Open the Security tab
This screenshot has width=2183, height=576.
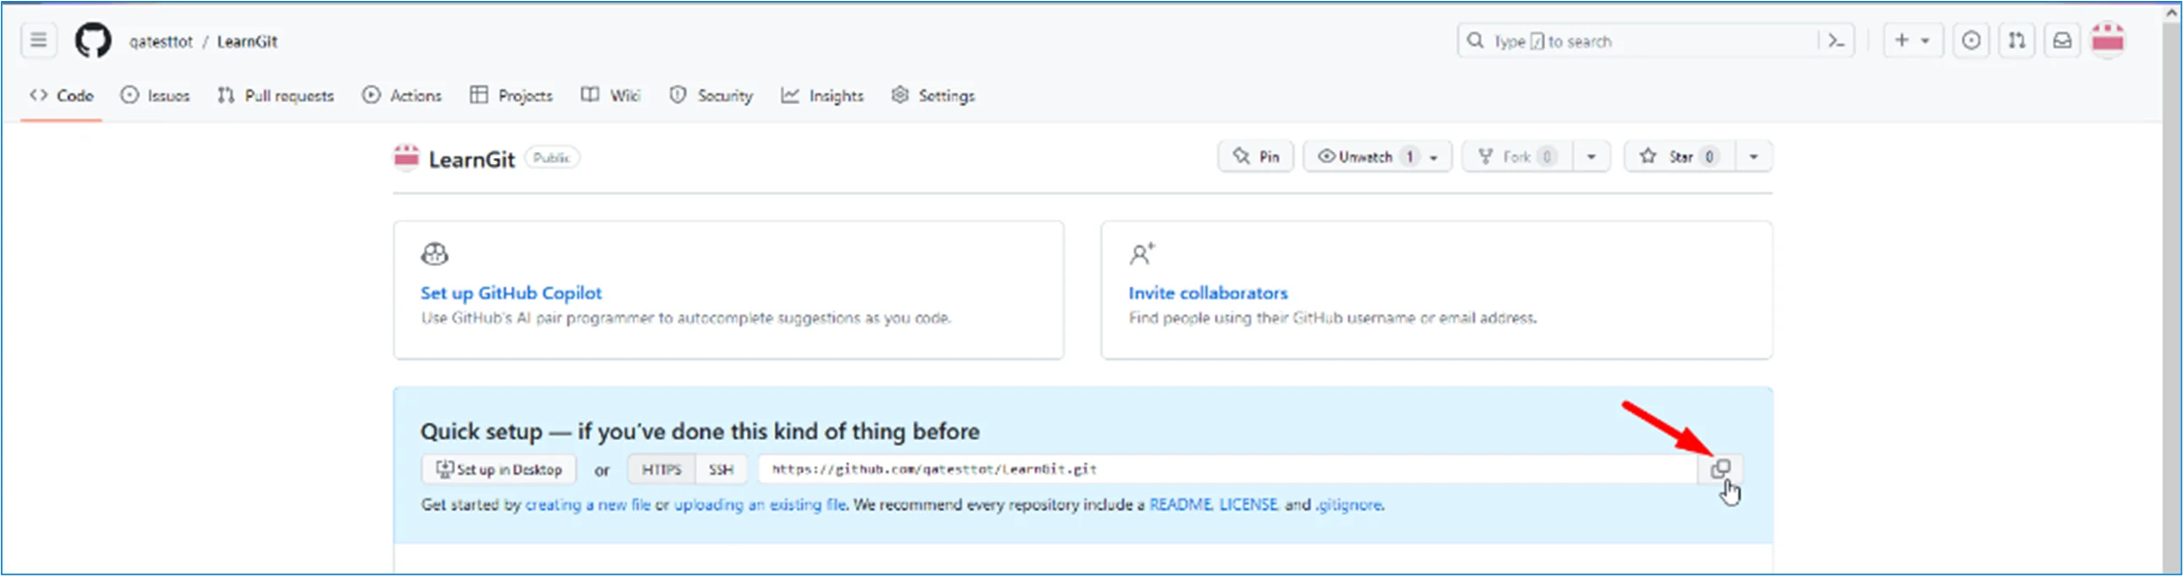(x=711, y=95)
